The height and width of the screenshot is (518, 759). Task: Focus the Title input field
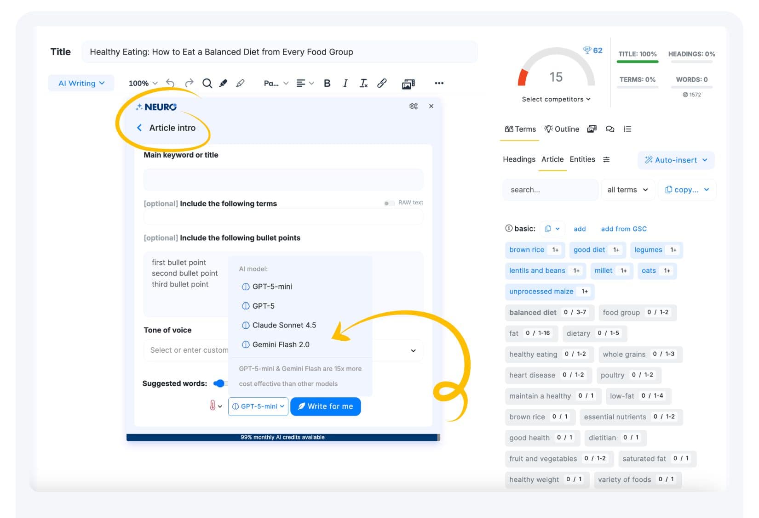[280, 52]
